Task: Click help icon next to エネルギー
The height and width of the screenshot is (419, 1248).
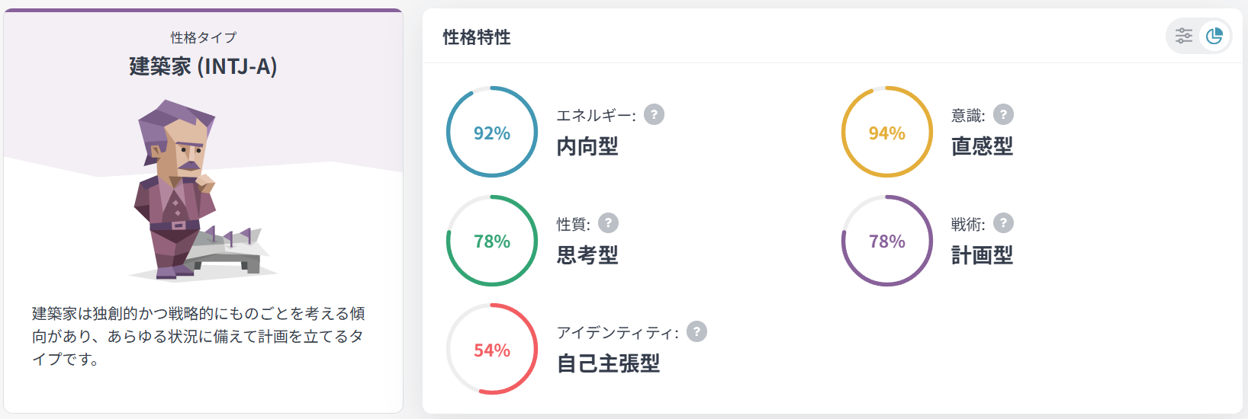Action: pos(654,114)
